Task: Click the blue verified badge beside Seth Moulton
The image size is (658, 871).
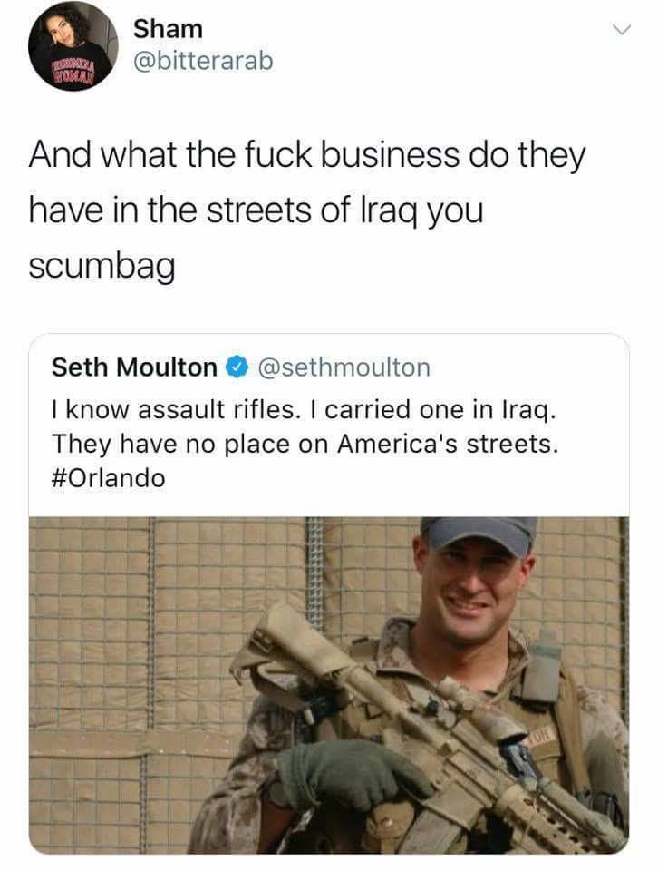Action: click(x=237, y=367)
